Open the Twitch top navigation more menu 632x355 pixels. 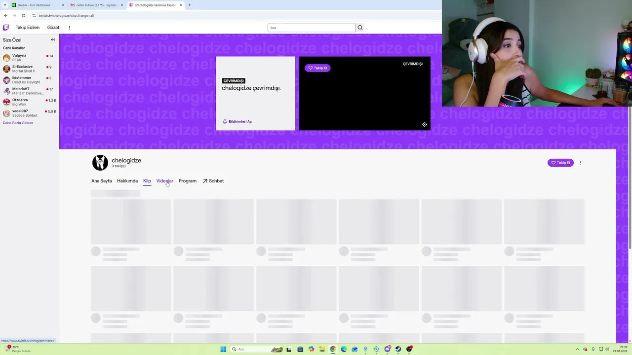click(x=69, y=28)
